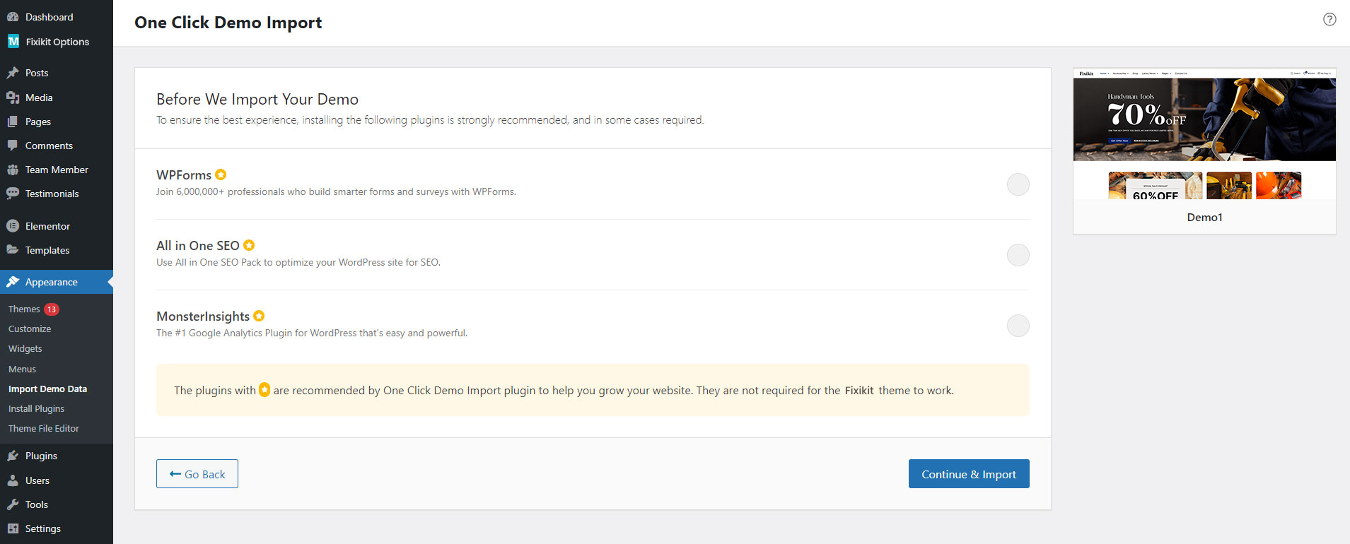This screenshot has width=1350, height=544.
Task: Click the All in One SEO plugin title
Action: (x=198, y=245)
